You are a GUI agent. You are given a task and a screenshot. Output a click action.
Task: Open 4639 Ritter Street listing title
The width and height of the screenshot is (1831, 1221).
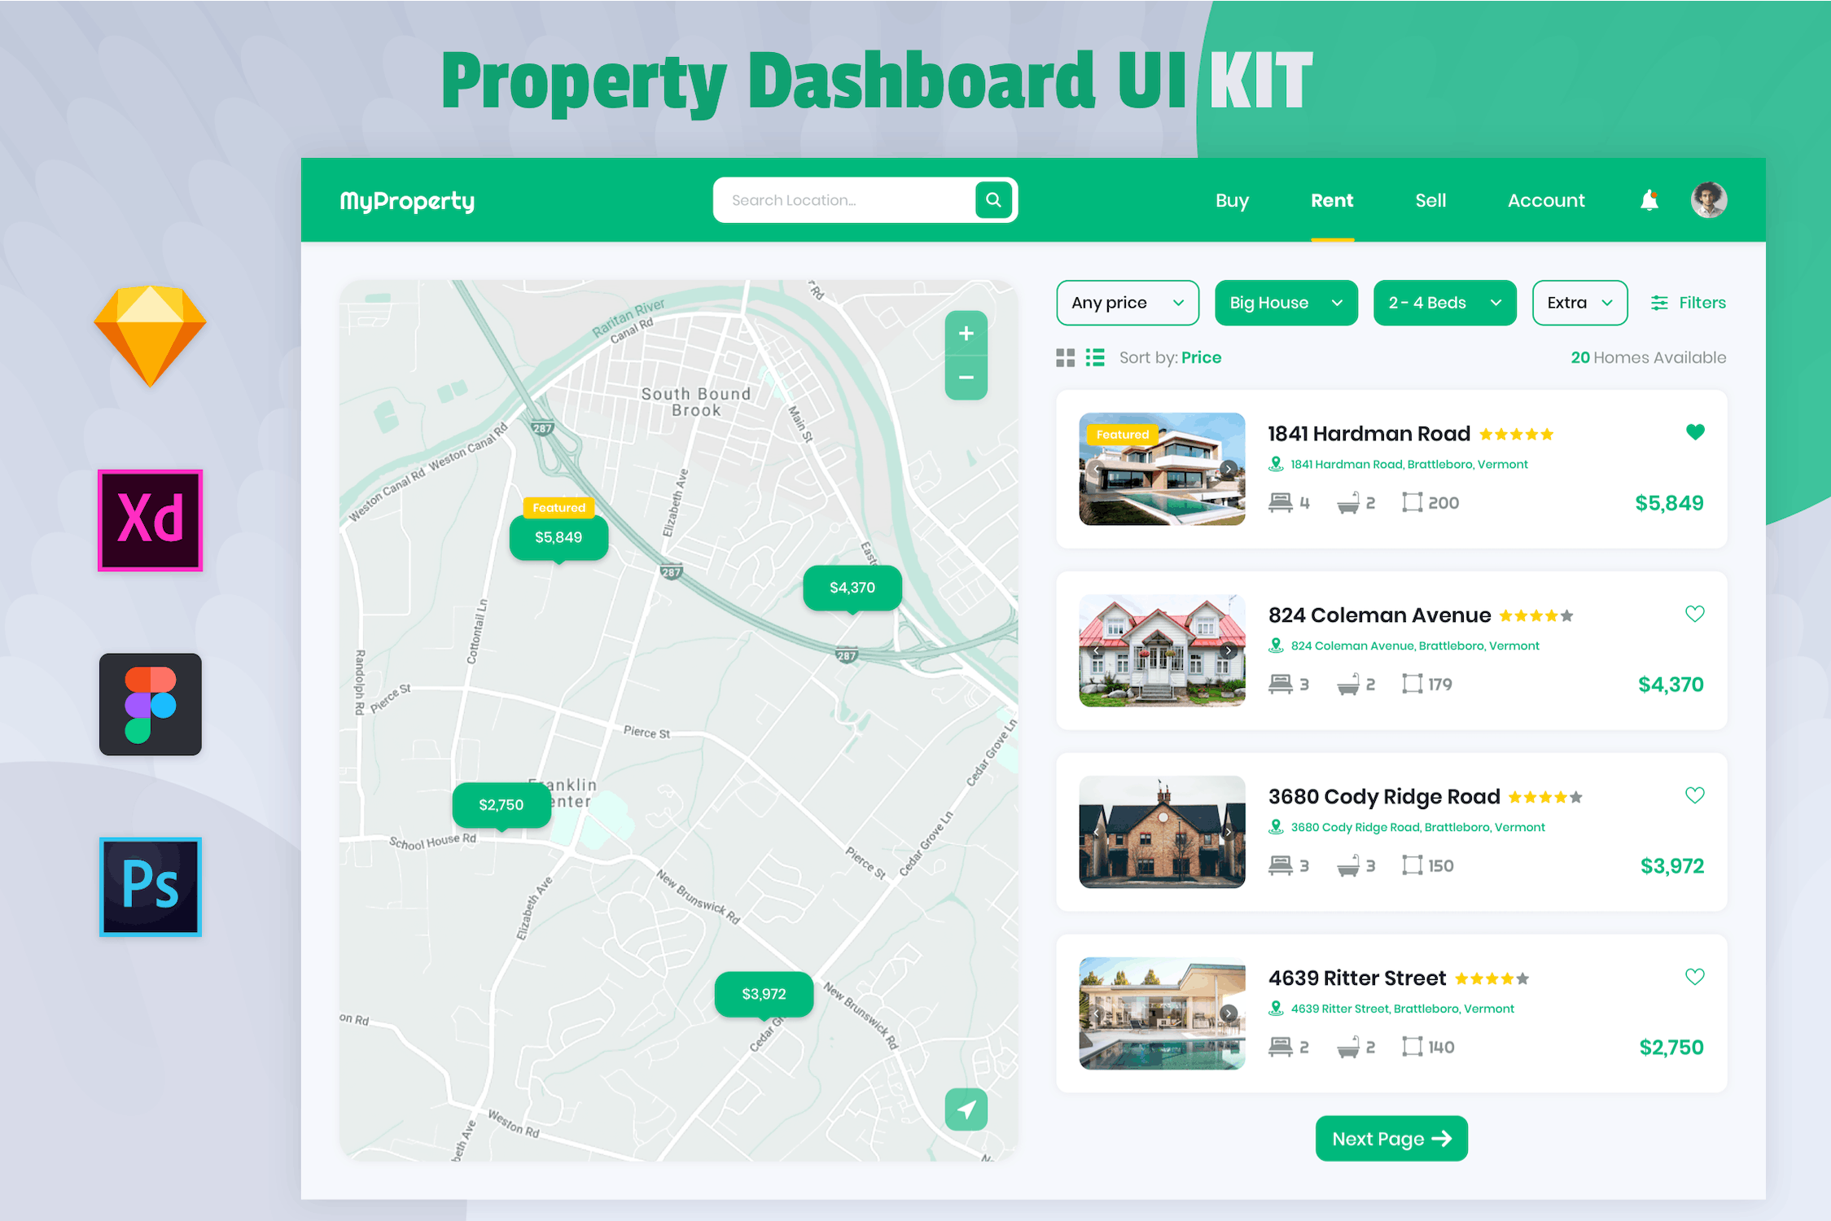[1357, 978]
